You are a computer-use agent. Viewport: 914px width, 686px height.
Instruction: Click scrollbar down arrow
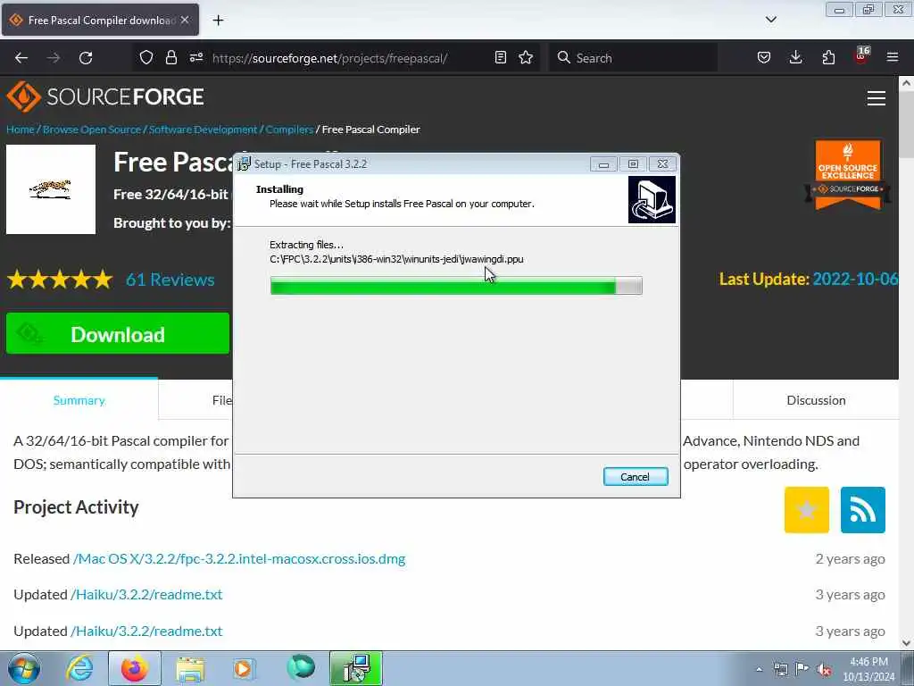coord(906,643)
